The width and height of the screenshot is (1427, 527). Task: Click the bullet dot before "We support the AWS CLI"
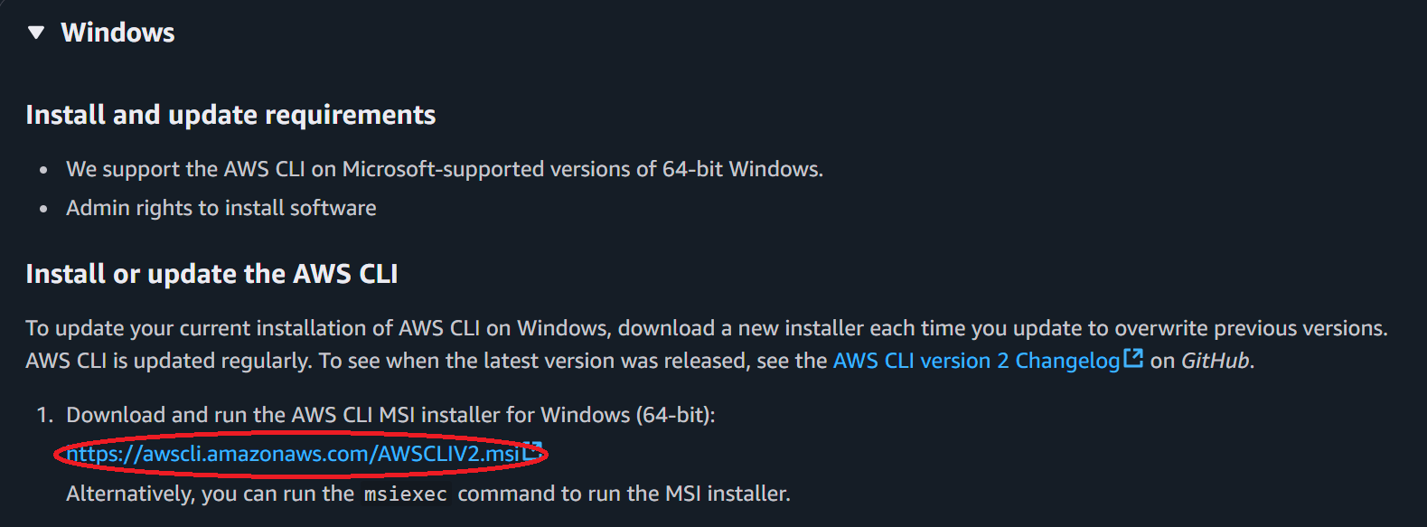[x=43, y=170]
